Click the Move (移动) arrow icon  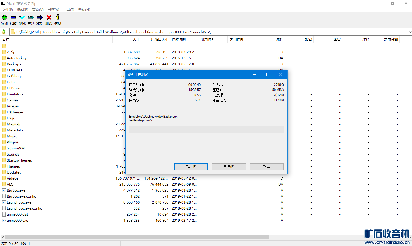pos(40,17)
